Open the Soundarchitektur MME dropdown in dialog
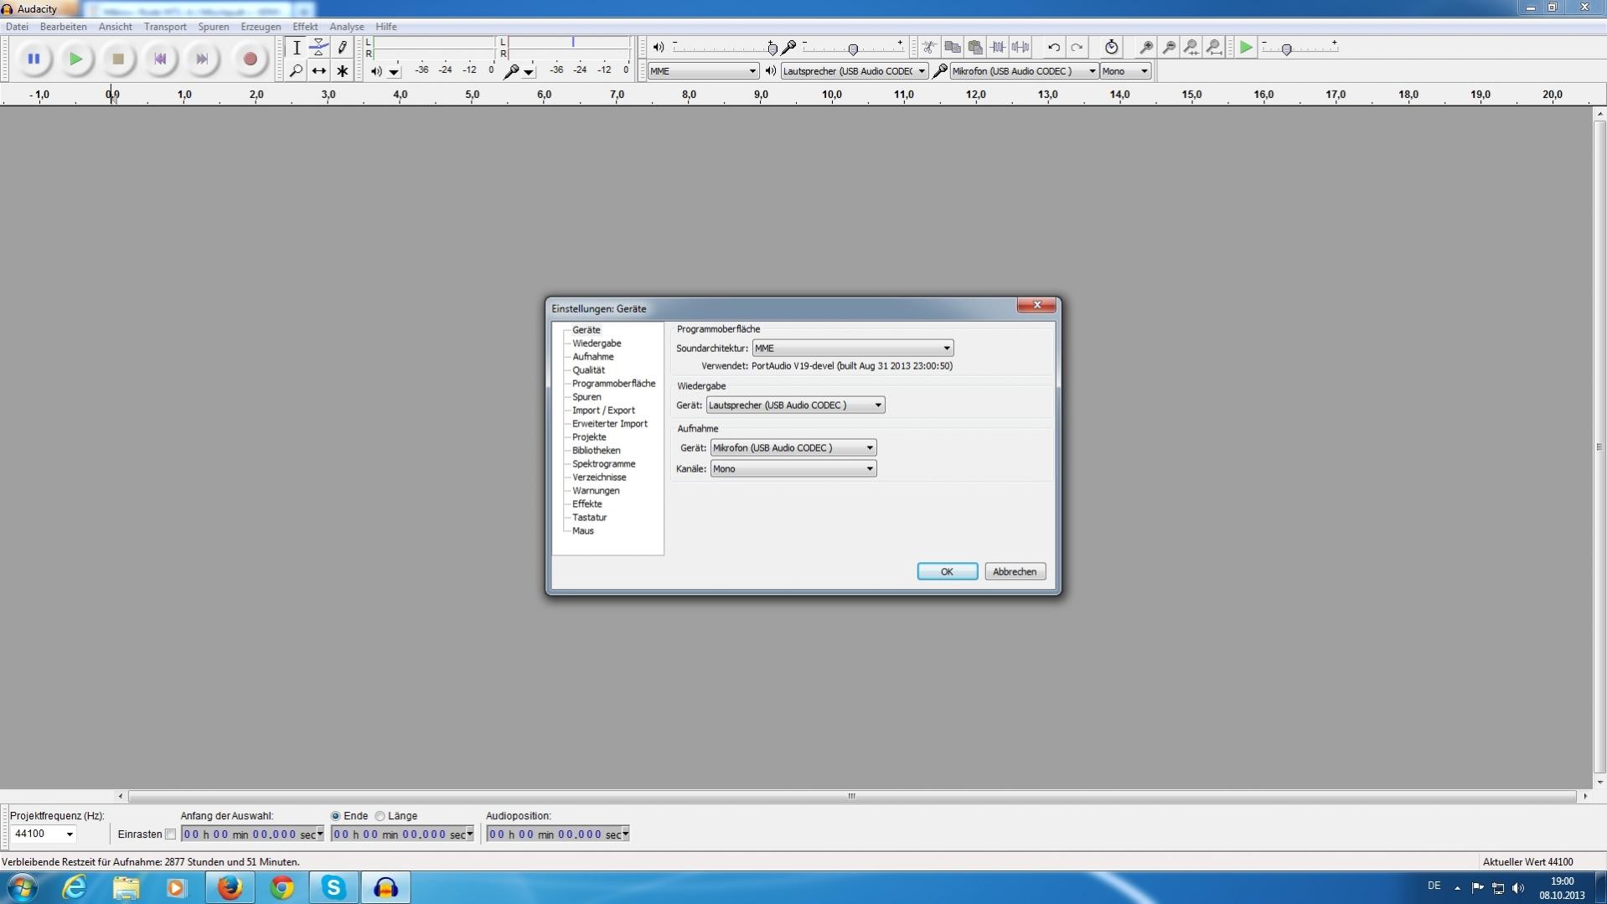This screenshot has height=904, width=1607. click(x=853, y=349)
